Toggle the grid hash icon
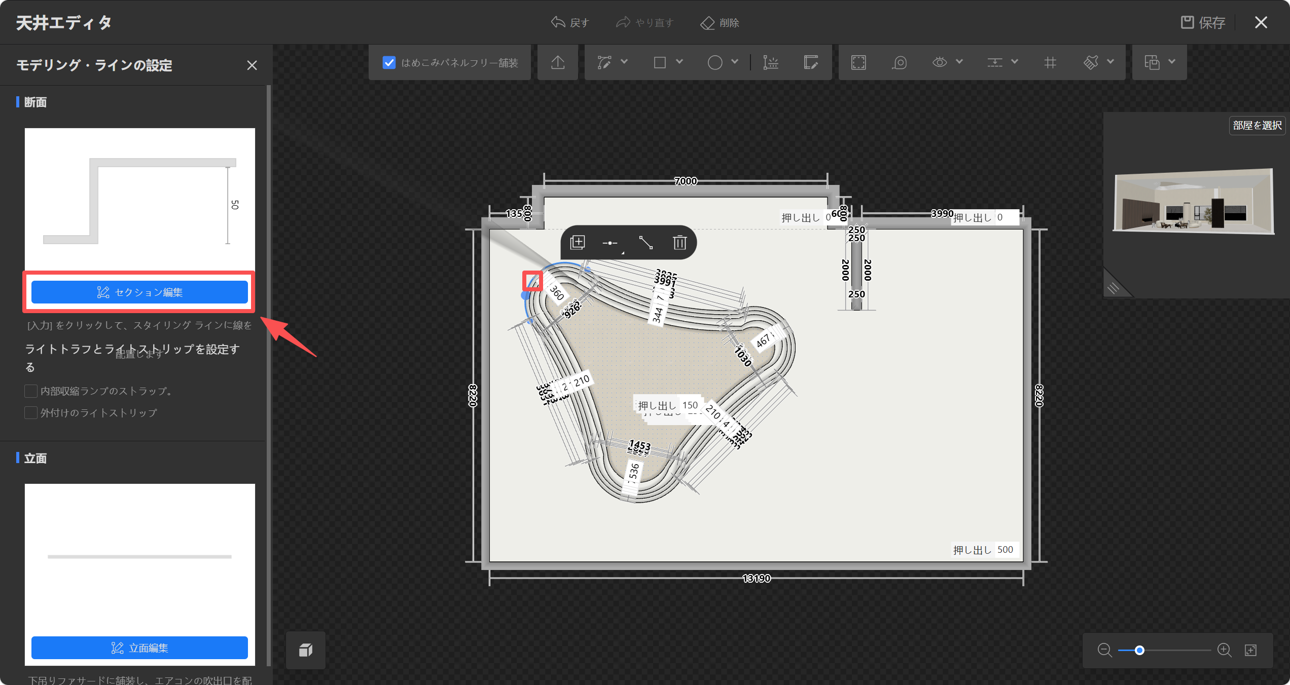The width and height of the screenshot is (1290, 685). [x=1050, y=62]
